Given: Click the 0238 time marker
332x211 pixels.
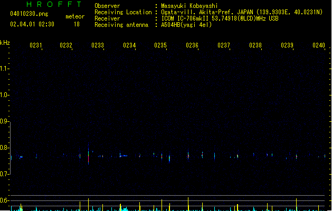Looking at the screenshot, I should tap(255, 45).
